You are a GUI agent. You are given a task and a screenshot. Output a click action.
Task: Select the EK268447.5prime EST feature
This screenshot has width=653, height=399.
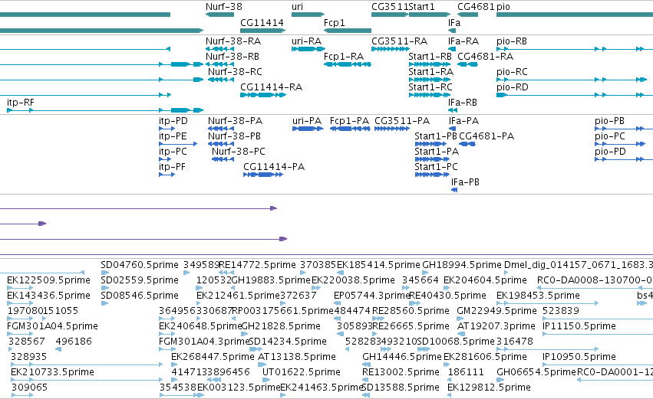click(x=175, y=365)
